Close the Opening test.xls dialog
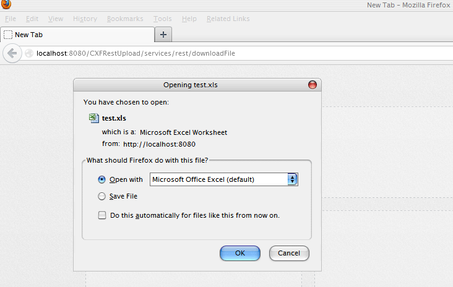 (x=312, y=85)
